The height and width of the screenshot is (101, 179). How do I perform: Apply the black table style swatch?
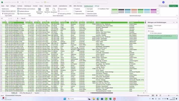point(121,11)
